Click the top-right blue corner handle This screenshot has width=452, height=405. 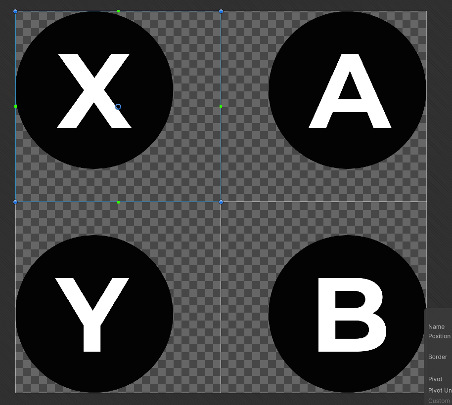(221, 11)
